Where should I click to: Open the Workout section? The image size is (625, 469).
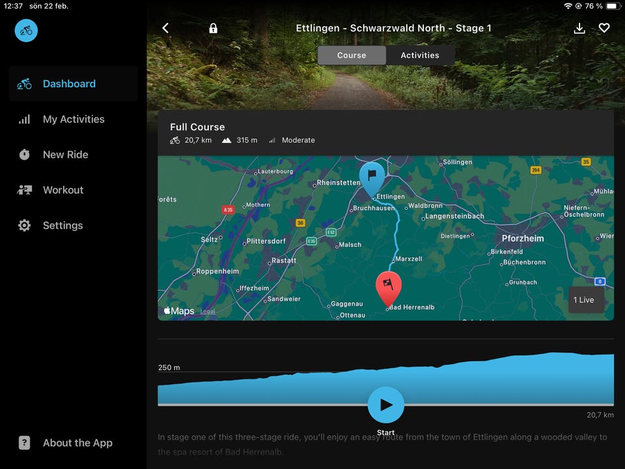tap(73, 190)
